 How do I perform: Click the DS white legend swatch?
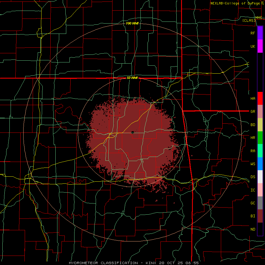click(260, 177)
